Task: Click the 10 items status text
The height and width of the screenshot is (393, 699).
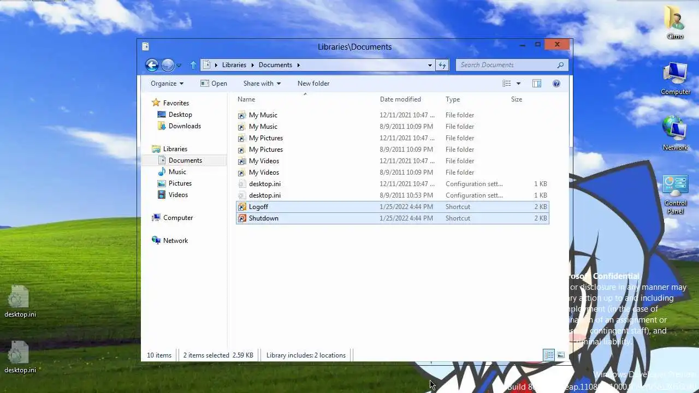Action: pos(159,355)
